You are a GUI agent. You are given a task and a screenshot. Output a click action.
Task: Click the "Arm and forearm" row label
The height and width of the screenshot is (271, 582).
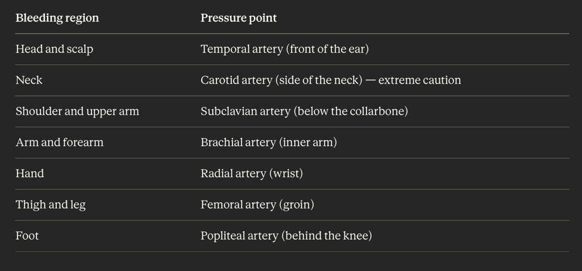59,143
